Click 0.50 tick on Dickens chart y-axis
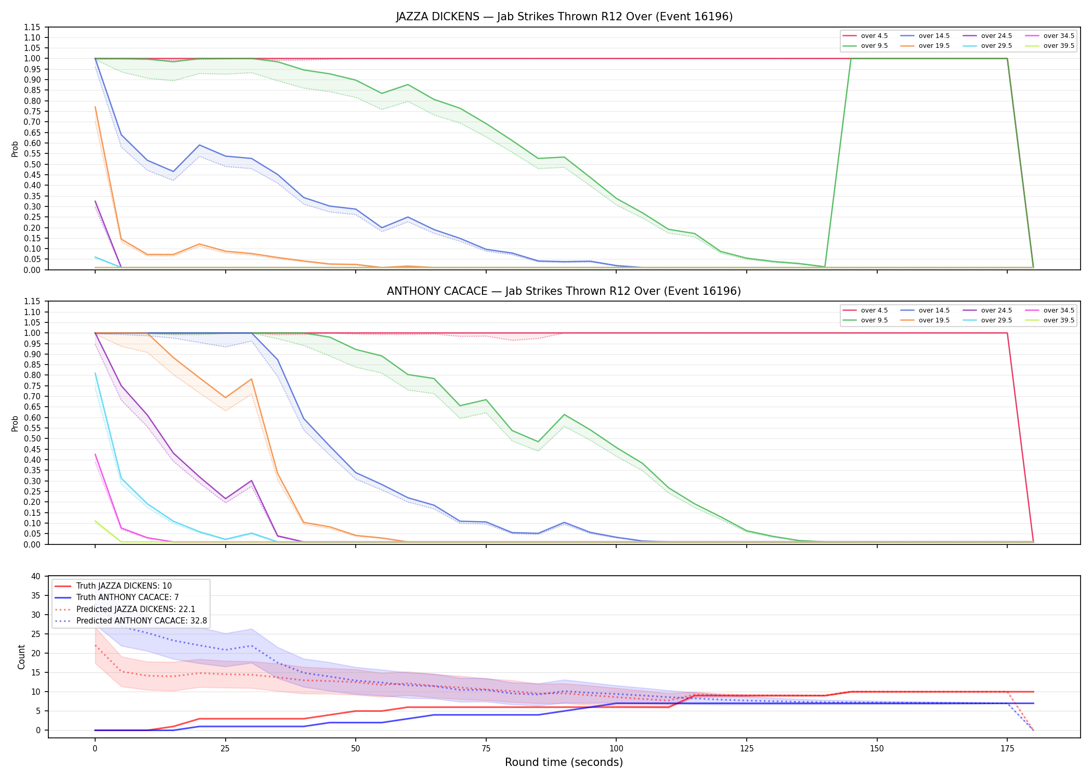This screenshot has height=780, width=1092. point(32,164)
